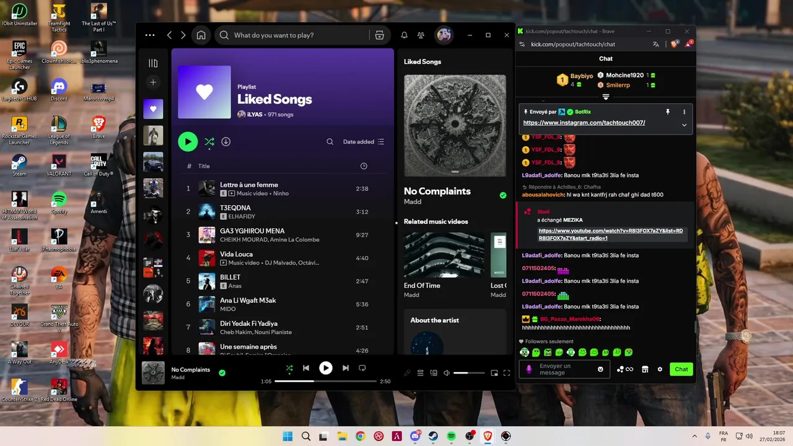Download Liked Songs playlist

tap(226, 142)
